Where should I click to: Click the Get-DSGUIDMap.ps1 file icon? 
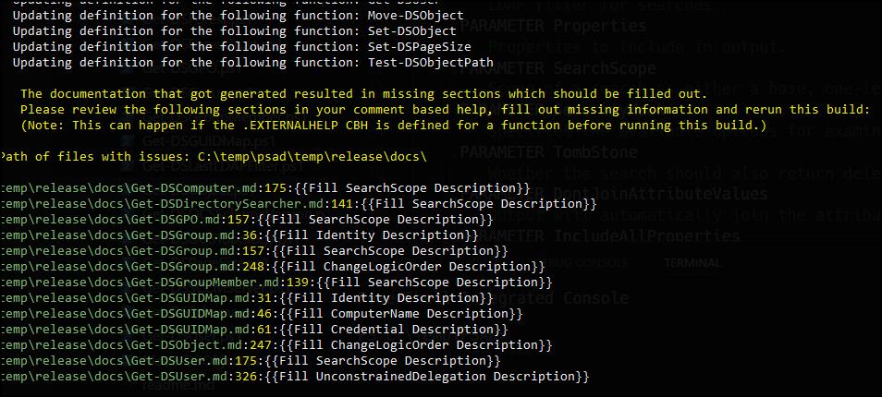point(128,140)
